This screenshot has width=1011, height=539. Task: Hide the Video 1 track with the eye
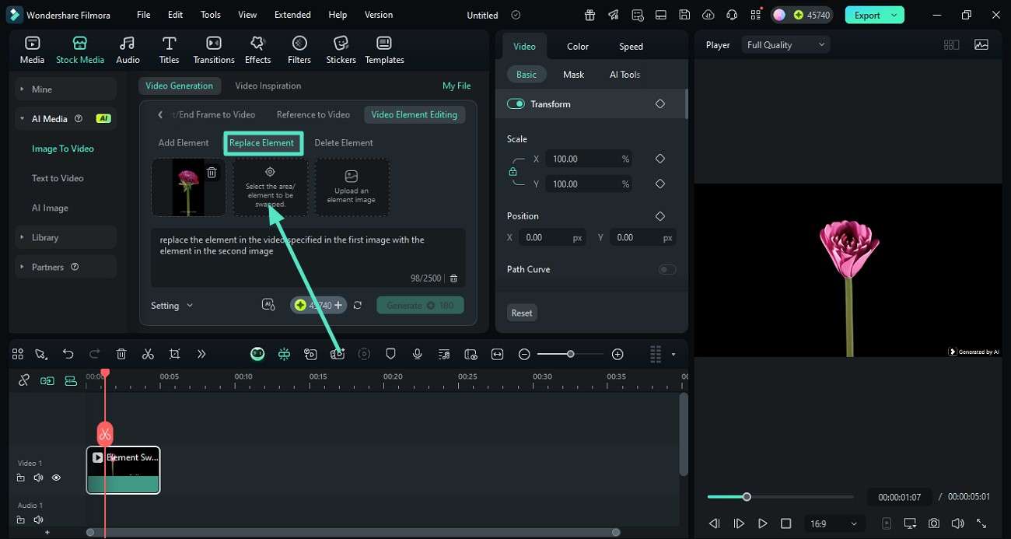pyautogui.click(x=56, y=478)
